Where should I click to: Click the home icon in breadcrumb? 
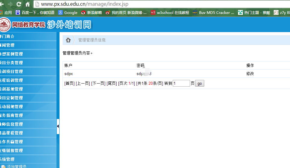click(68, 40)
